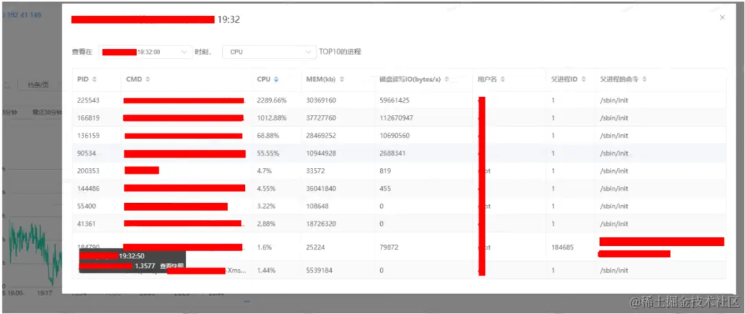Screen dimensions: 745x314
Task: Click 查看快照 link in the chart tooltip
Action: click(x=170, y=266)
